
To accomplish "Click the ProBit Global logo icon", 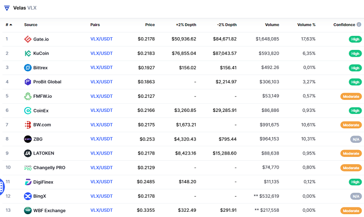I will [28, 82].
